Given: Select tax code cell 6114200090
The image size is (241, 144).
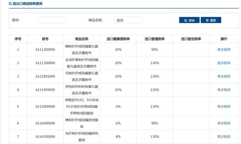Looking at the screenshot, I should (45, 123).
